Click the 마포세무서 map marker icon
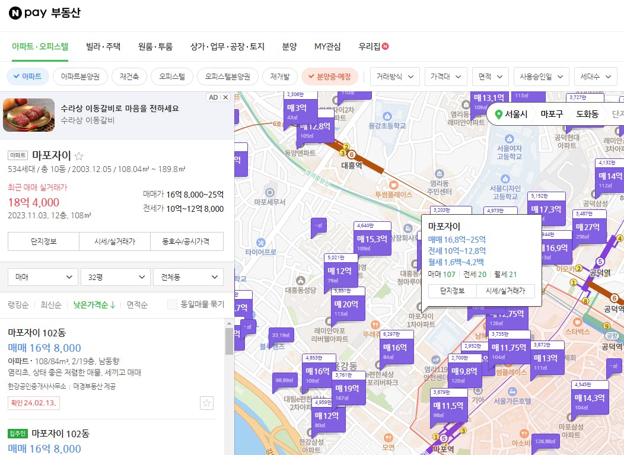This screenshot has width=624, height=455. (270, 193)
